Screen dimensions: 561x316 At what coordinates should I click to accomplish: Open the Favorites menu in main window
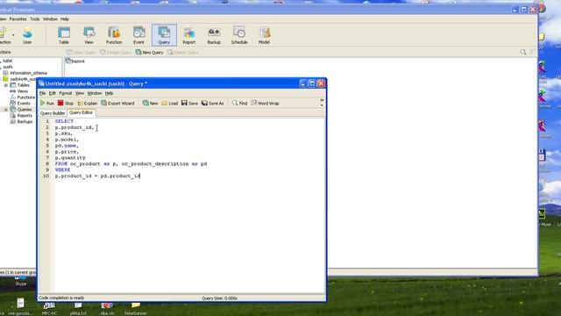coord(18,19)
